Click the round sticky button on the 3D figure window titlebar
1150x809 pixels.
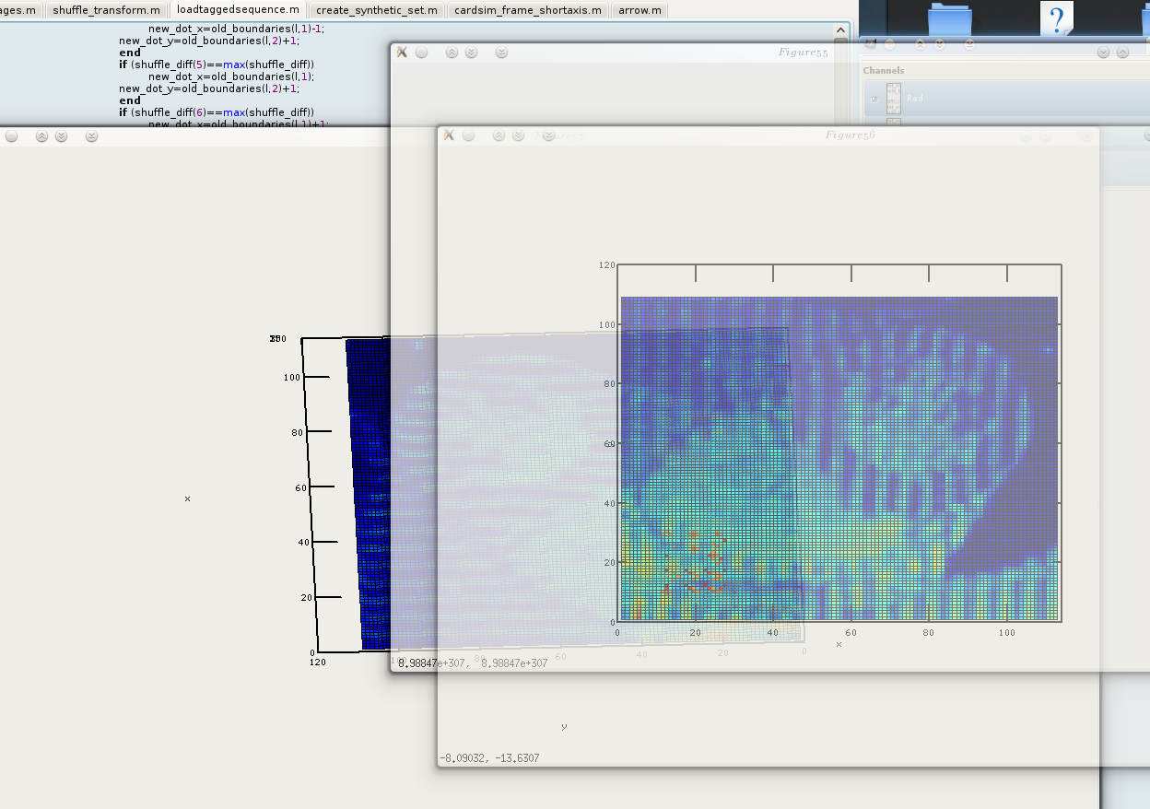(11, 135)
